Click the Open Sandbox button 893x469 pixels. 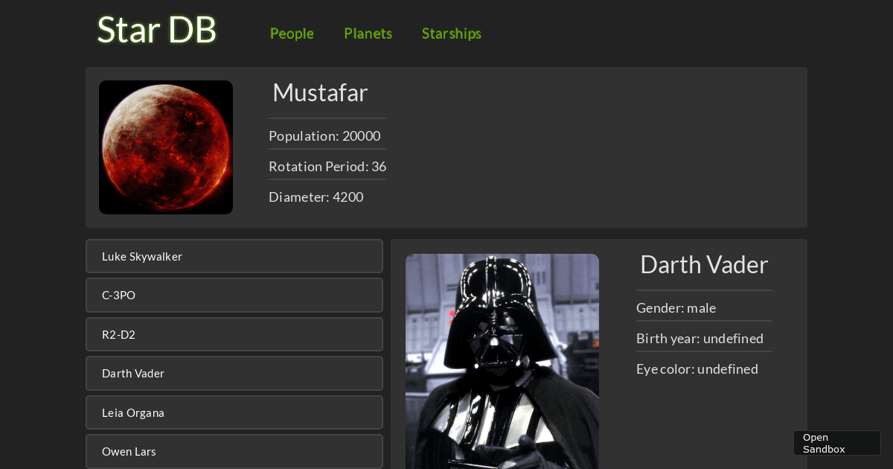836,443
